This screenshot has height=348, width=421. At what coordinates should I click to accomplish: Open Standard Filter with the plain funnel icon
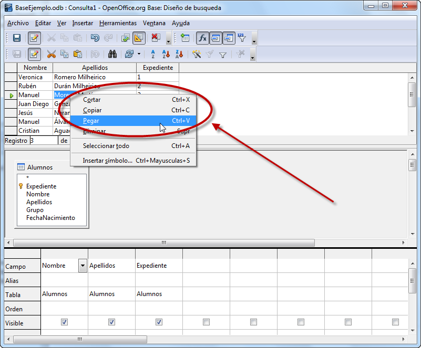(222, 55)
